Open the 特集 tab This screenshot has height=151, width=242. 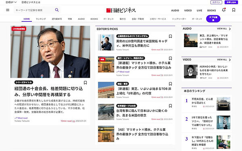click(70, 19)
